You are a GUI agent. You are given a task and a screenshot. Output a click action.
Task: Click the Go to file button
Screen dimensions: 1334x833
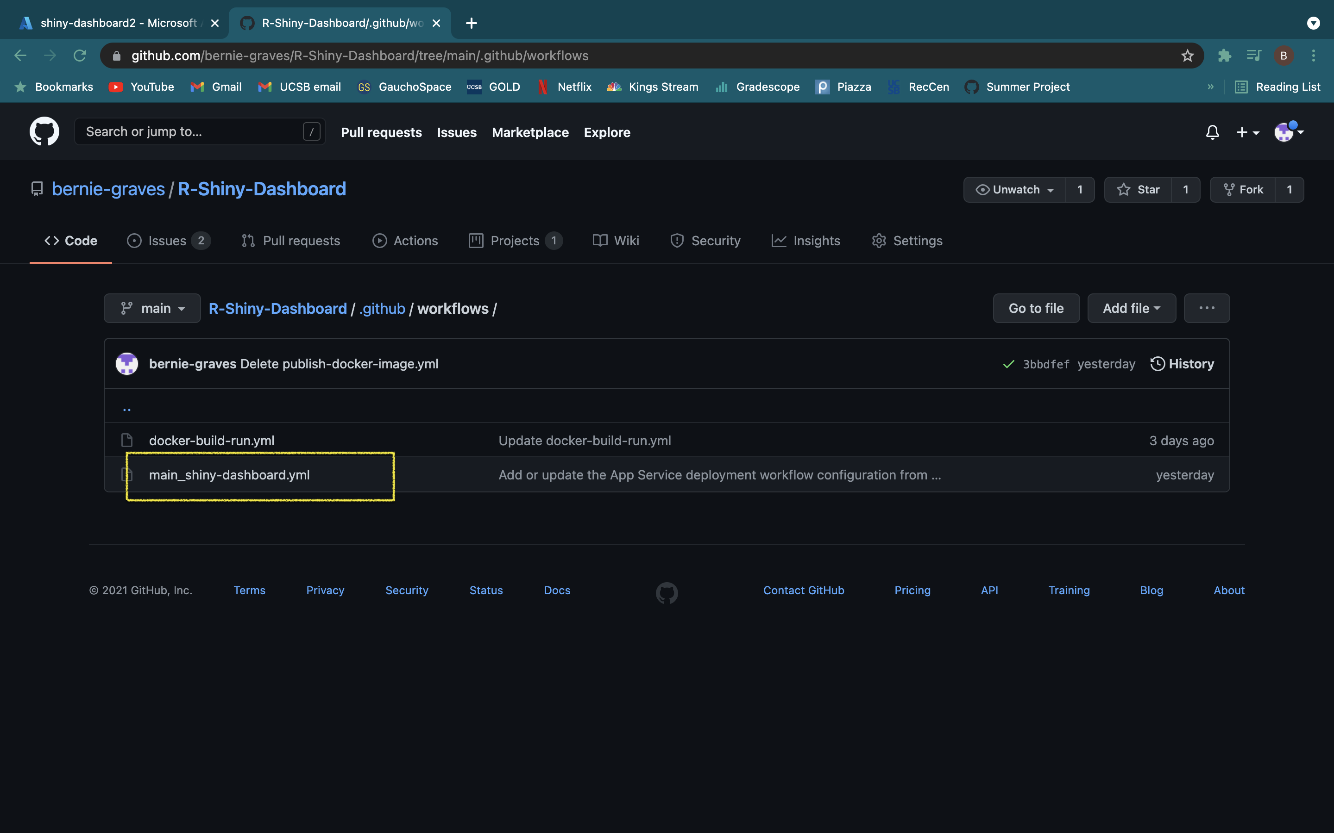click(x=1036, y=308)
